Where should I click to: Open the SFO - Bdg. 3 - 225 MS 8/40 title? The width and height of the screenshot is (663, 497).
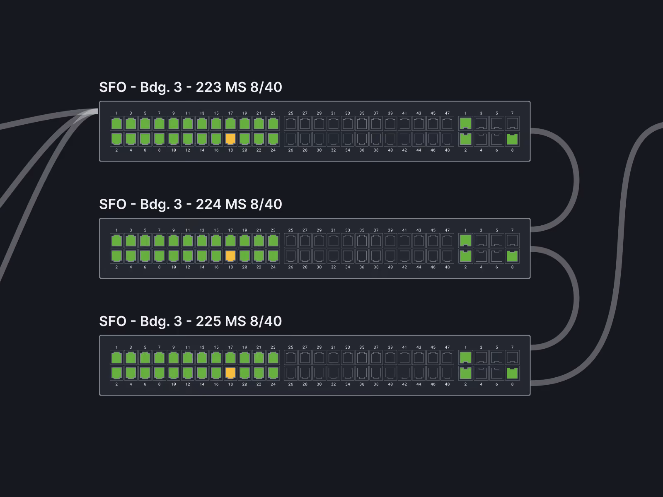tap(191, 321)
